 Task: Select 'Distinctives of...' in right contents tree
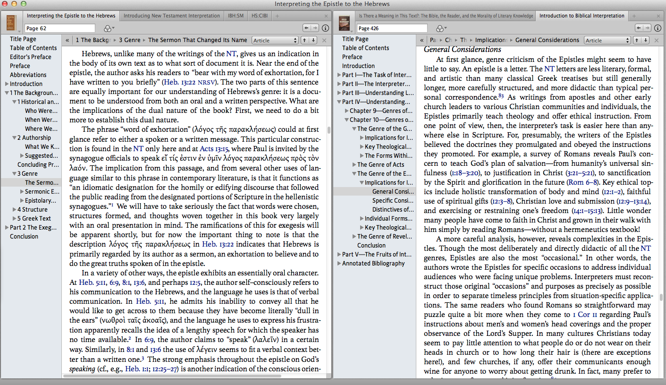point(394,210)
